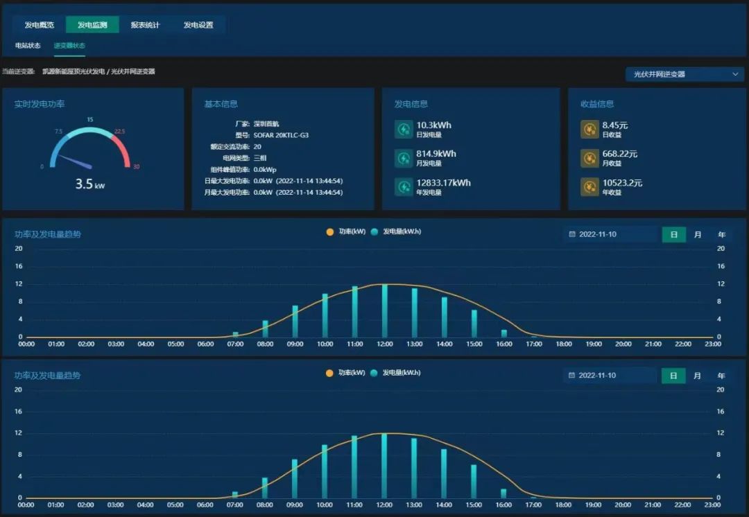
Task: Click the 实时发电功率 panel title
Action: [x=40, y=104]
